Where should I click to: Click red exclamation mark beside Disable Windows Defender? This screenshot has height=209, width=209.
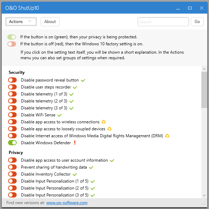pyautogui.click(x=75, y=142)
